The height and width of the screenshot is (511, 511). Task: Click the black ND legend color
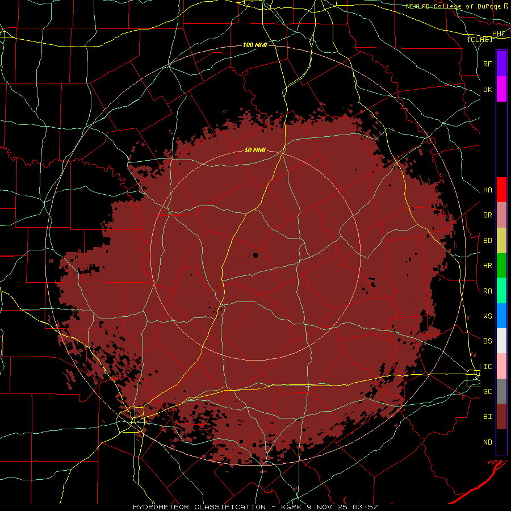pos(501,442)
